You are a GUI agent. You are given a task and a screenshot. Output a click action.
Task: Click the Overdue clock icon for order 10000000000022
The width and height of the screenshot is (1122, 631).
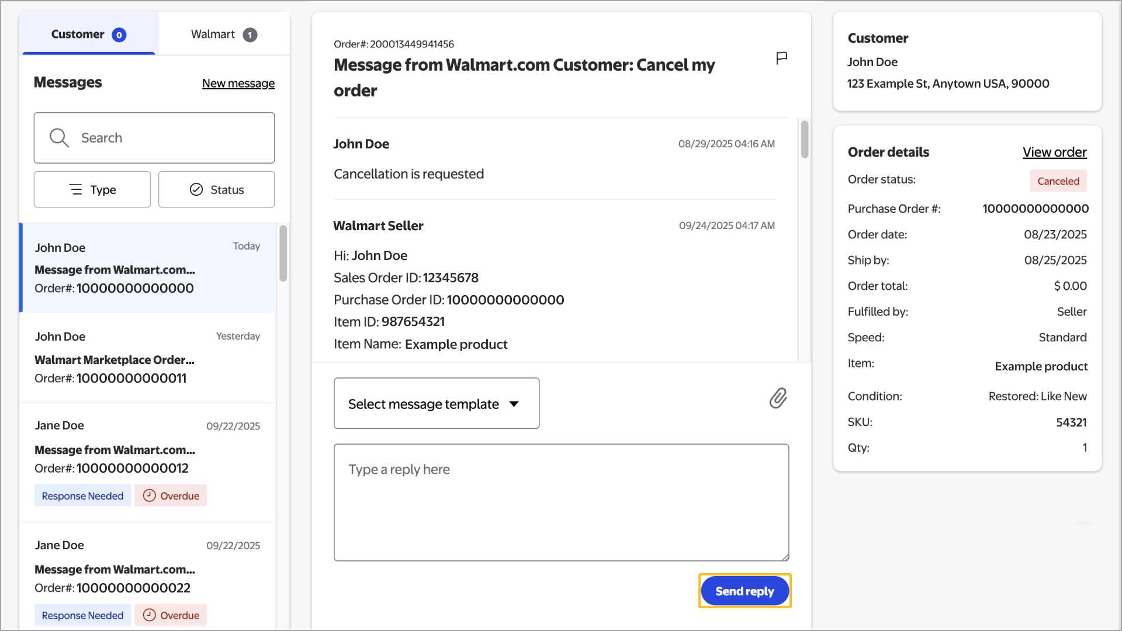(150, 615)
